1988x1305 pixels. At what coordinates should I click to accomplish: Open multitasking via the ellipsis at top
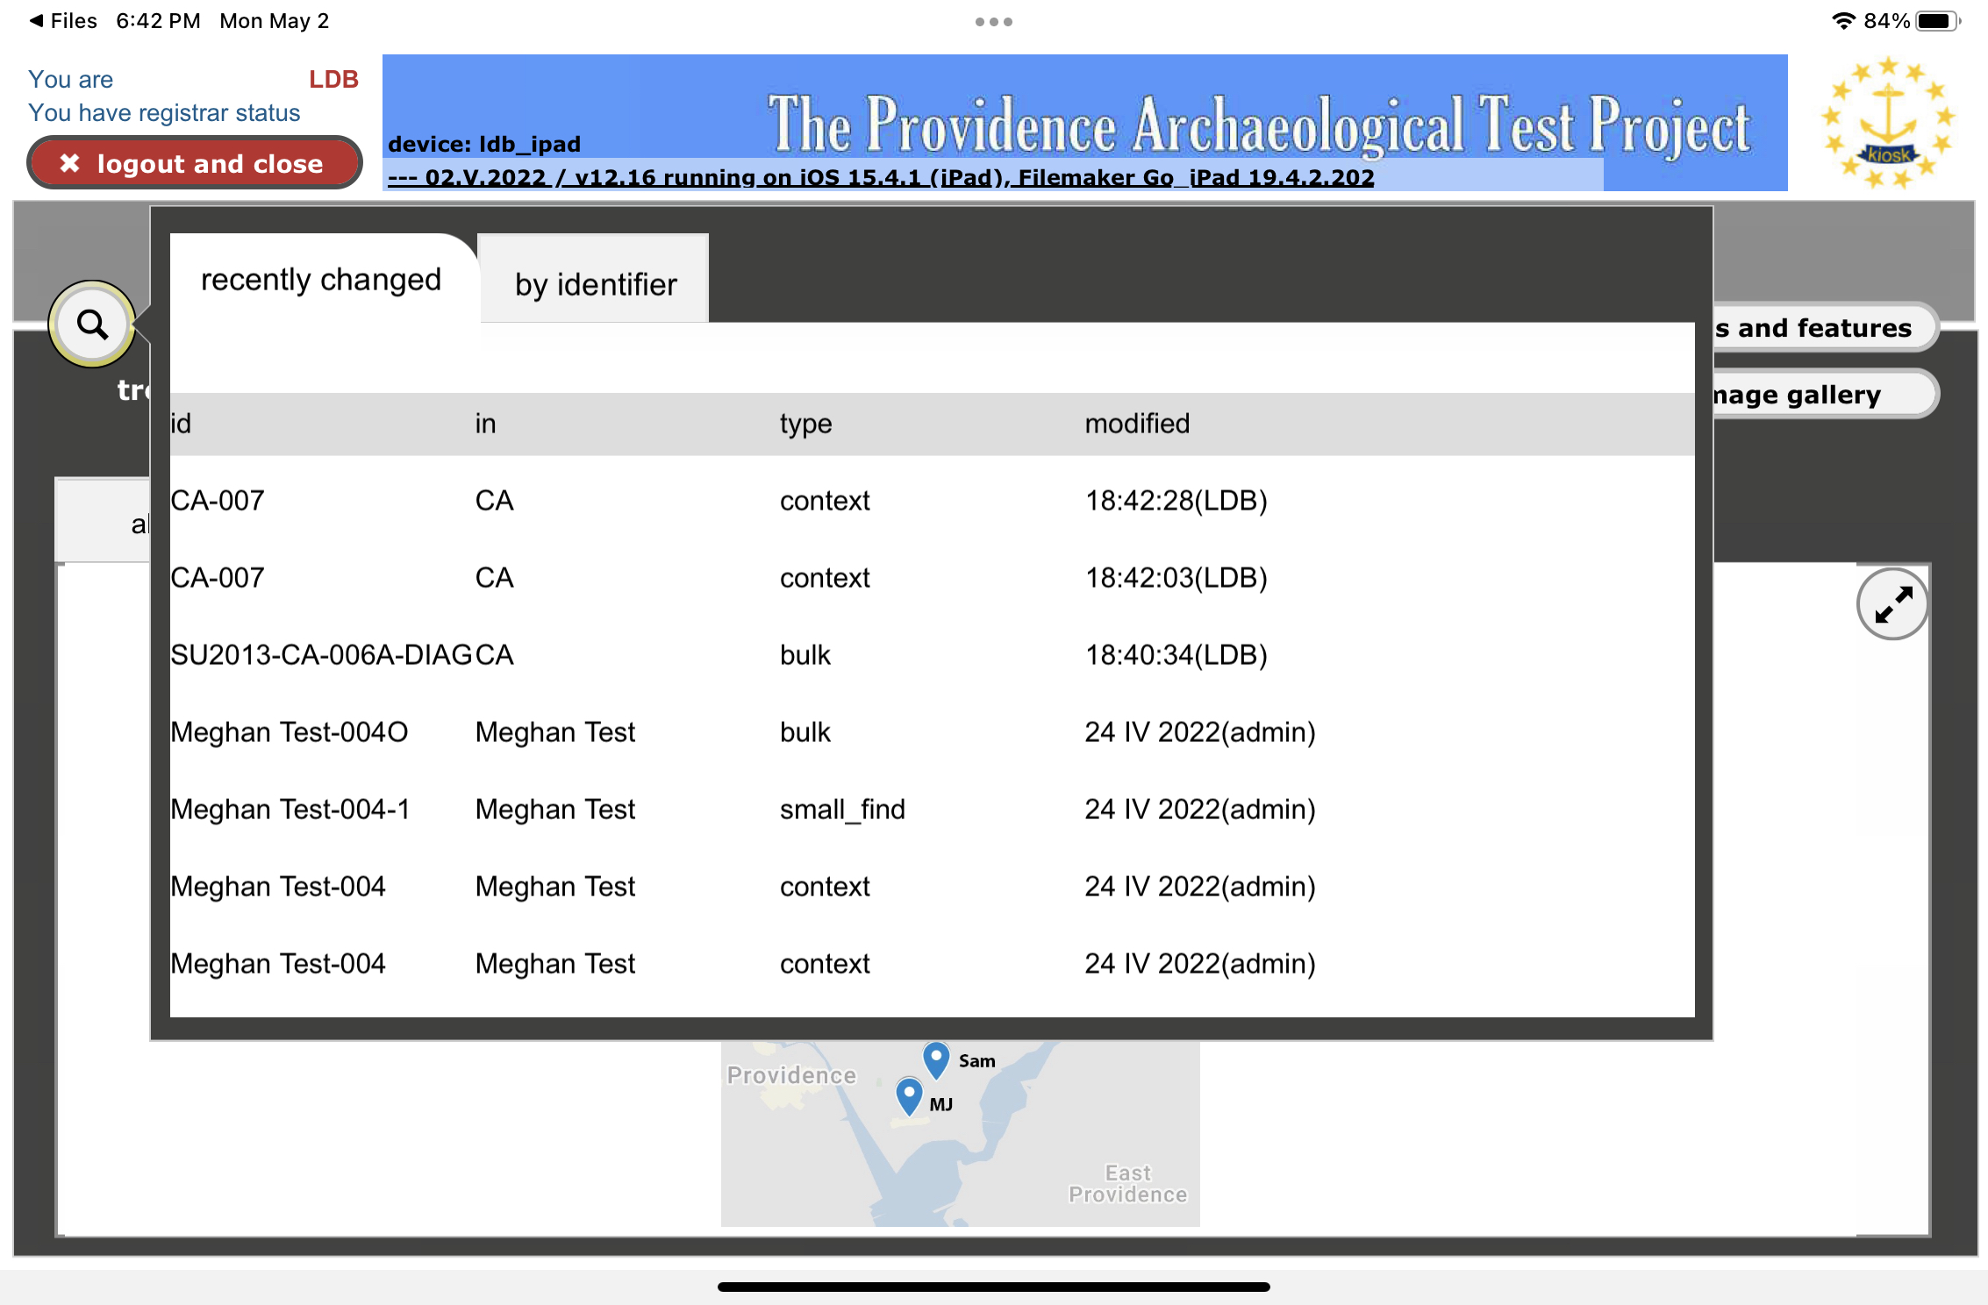pyautogui.click(x=992, y=21)
